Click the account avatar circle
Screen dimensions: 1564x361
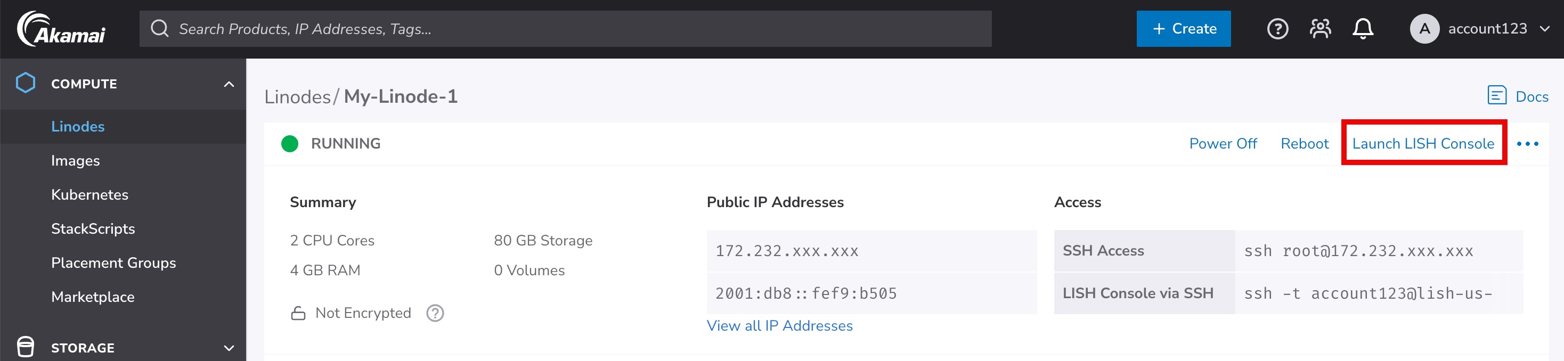[1424, 29]
